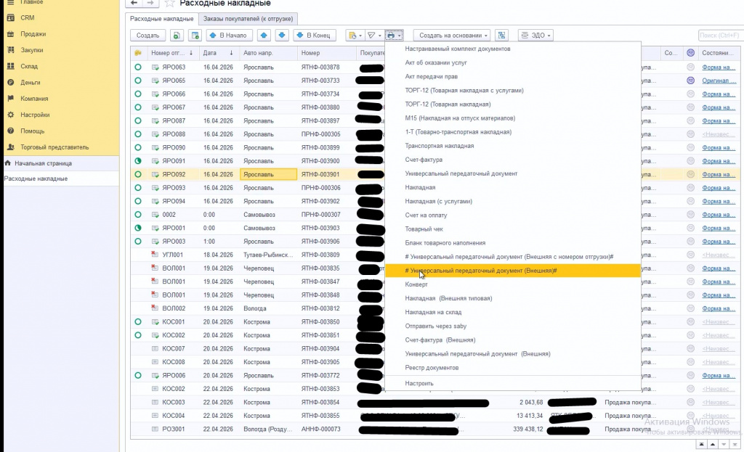Image resolution: width=744 pixels, height=452 pixels.
Task: Go back with the left arrow button
Action: (x=134, y=3)
